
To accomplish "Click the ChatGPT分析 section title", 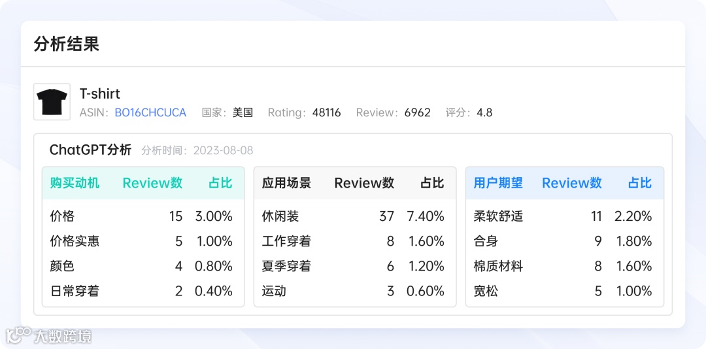I will tap(90, 150).
